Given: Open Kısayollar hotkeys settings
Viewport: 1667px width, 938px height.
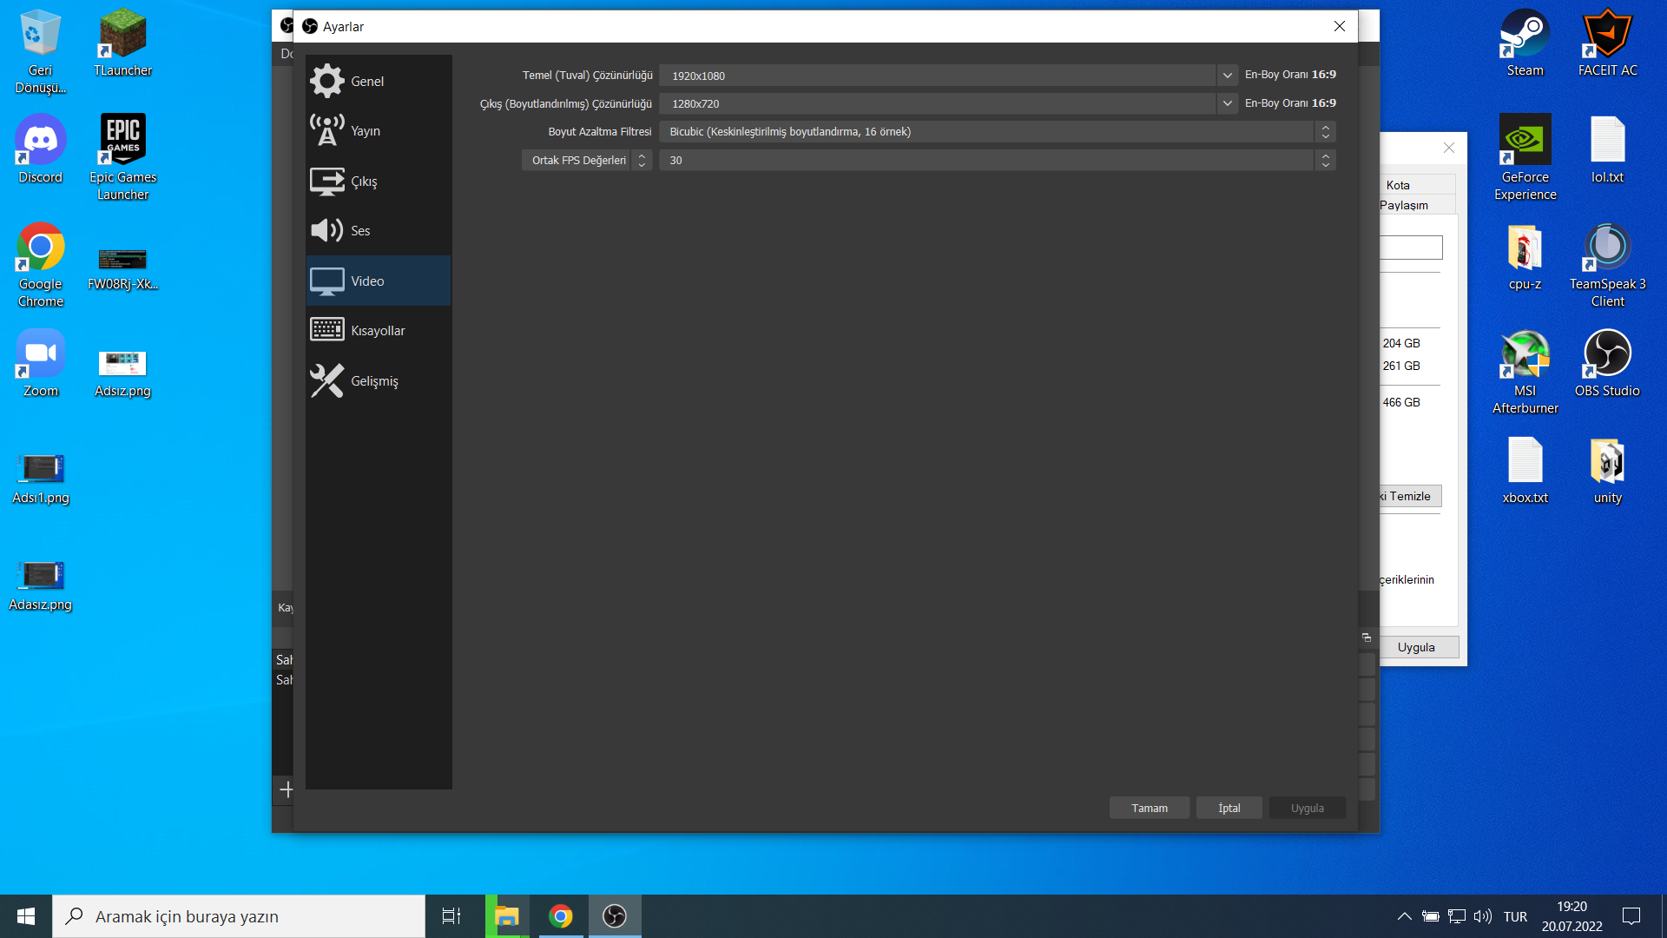Looking at the screenshot, I should 377,331.
